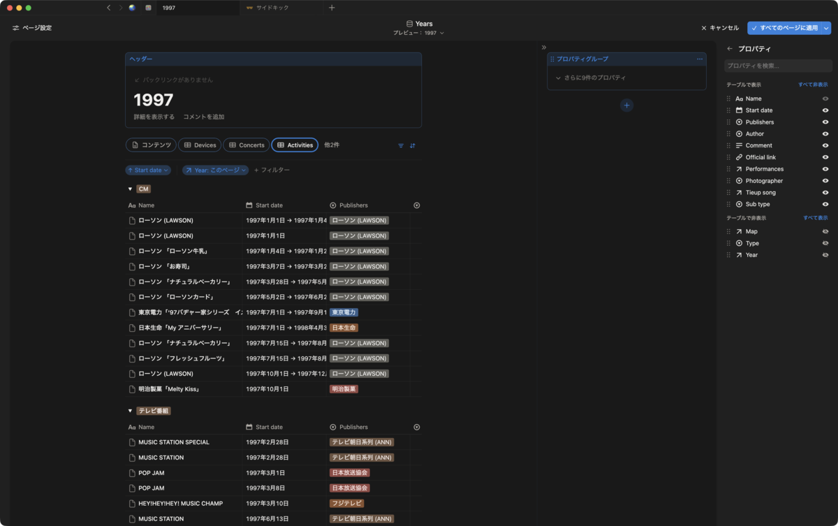Hide the Comment property

point(825,145)
